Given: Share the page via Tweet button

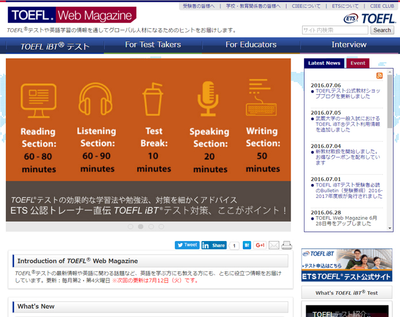Looking at the screenshot, I should pos(187,245).
